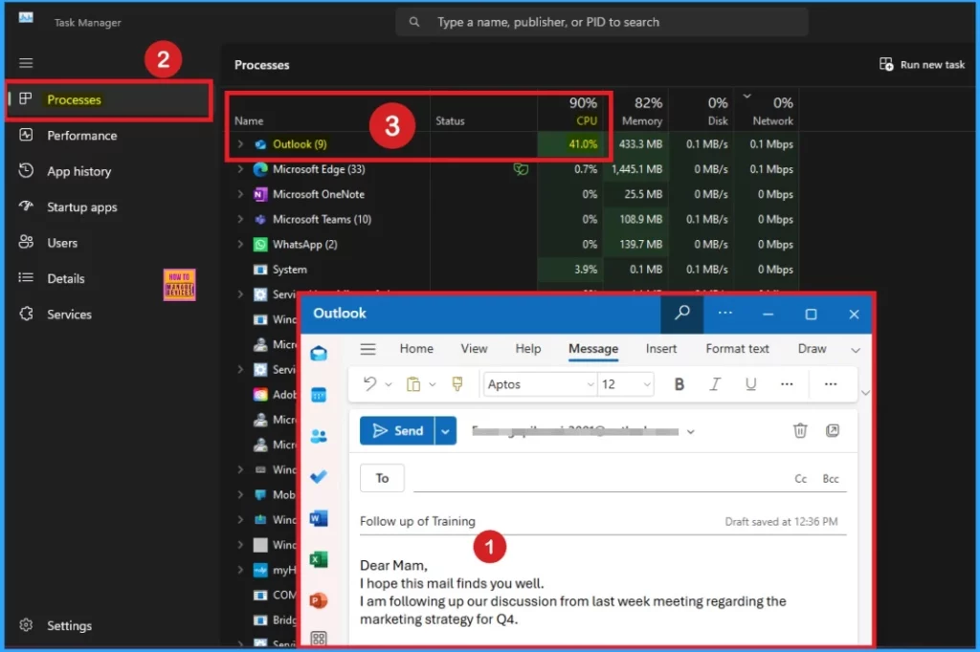Image resolution: width=980 pixels, height=652 pixels.
Task: Toggle Underline formatting
Action: click(x=750, y=384)
